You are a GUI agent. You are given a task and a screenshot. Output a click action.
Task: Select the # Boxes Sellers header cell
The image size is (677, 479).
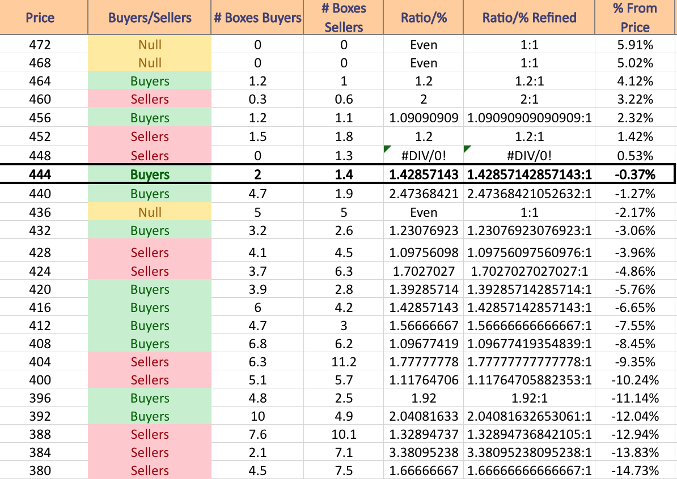[x=343, y=17]
